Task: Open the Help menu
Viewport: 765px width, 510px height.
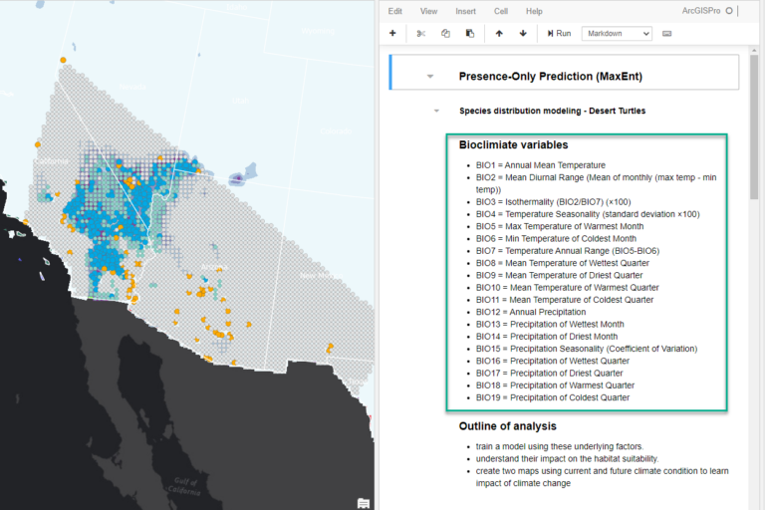Action: coord(534,11)
